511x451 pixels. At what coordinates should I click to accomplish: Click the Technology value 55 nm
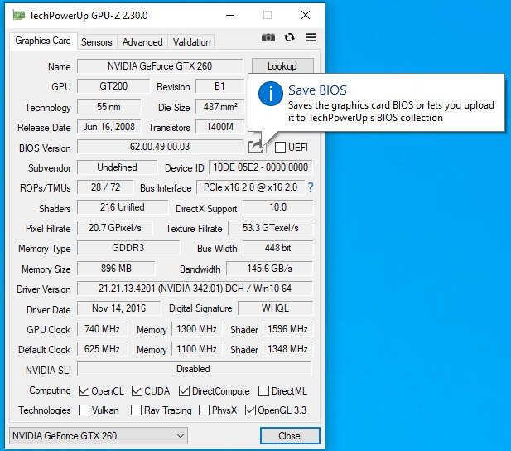(108, 107)
